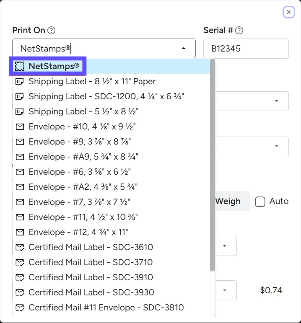Open the Print On help icon
This screenshot has height=323, width=301.
(x=51, y=31)
